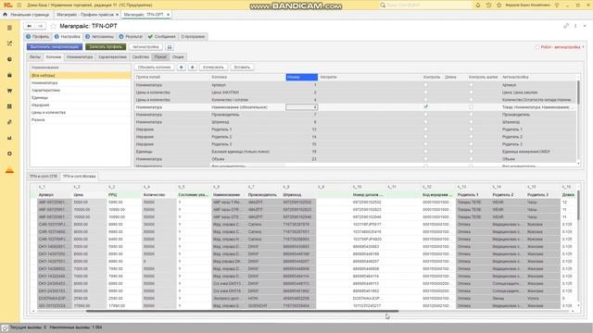Go back with the left arrow button
This screenshot has height=333, width=593.
tap(29, 26)
